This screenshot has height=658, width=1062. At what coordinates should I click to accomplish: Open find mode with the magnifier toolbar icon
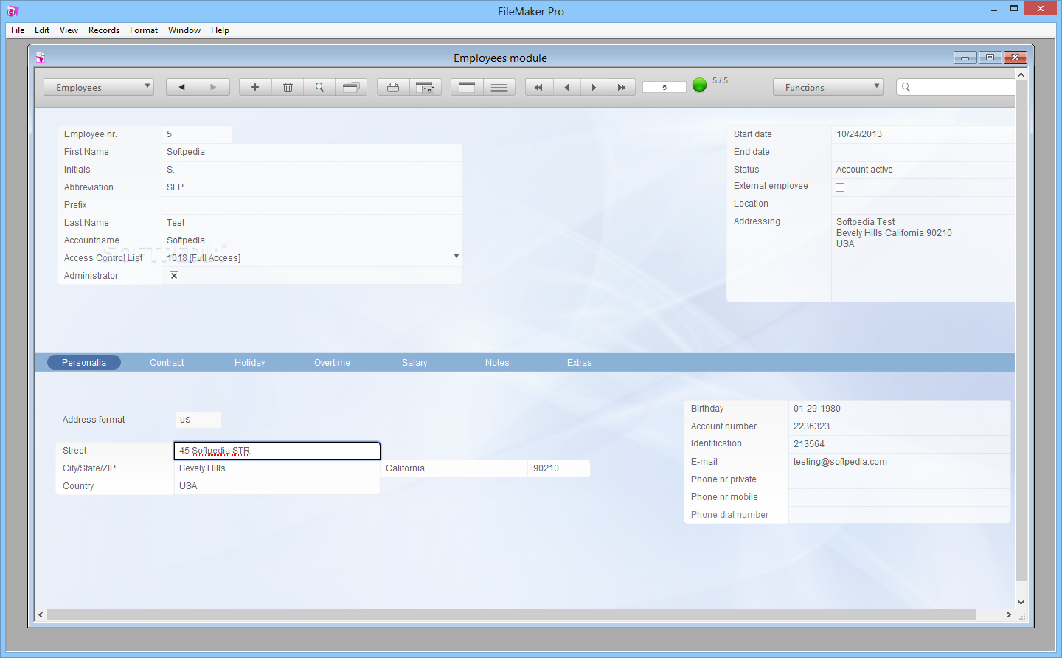pos(319,87)
